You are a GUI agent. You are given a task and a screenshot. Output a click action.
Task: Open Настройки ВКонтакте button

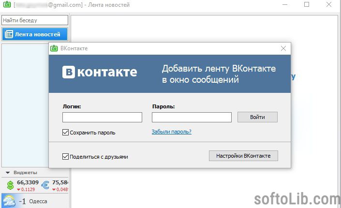coord(243,156)
